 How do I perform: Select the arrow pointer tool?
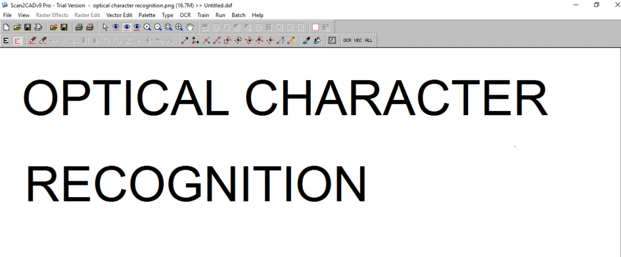(106, 27)
